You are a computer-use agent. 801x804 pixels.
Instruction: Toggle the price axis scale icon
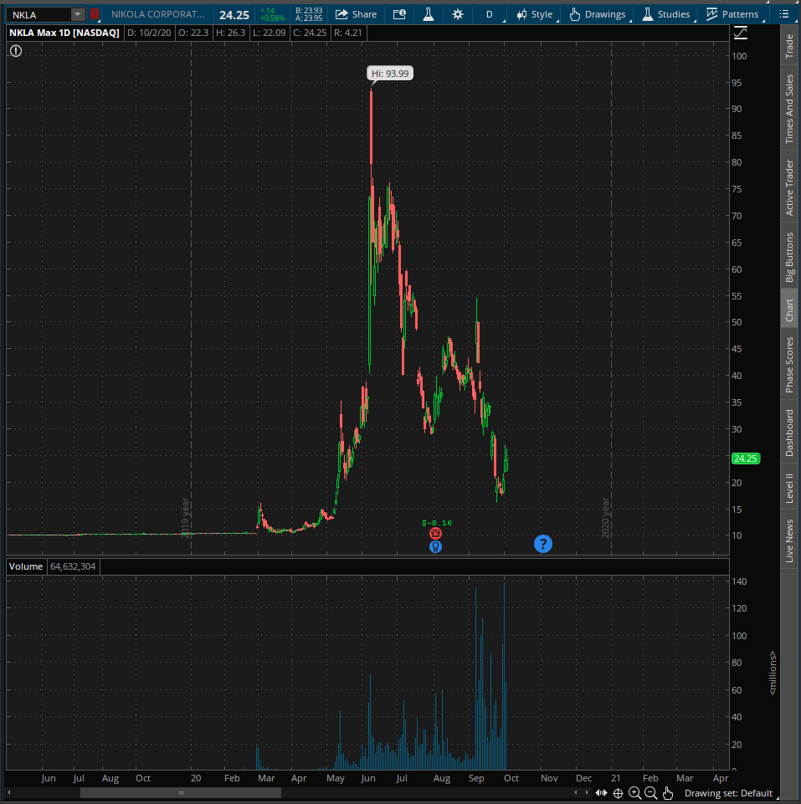pyautogui.click(x=741, y=33)
